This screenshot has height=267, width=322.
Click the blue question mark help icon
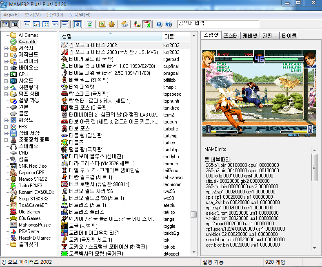pos(169,24)
